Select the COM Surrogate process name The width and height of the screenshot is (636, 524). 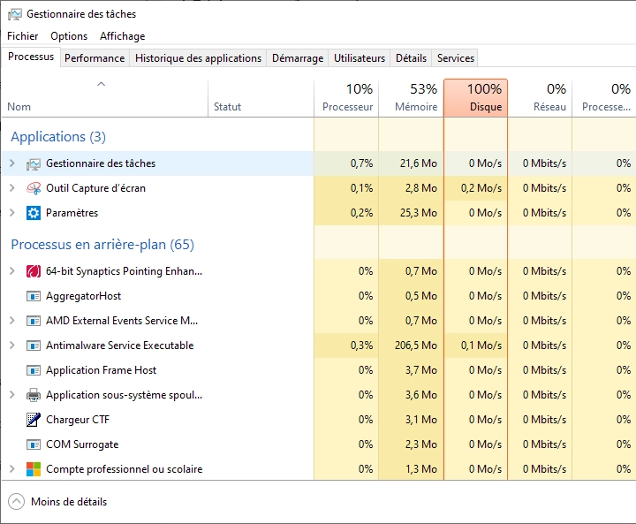pyautogui.click(x=82, y=444)
